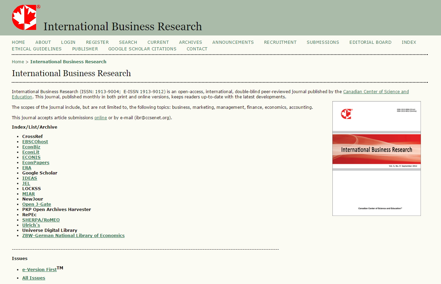The image size is (441, 284).
Task: Click the International Business Research banner title
Action: coord(122,26)
